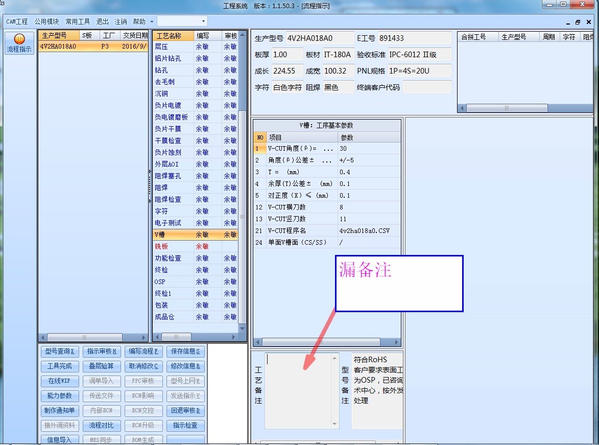Click the 在线WIP button
The height and width of the screenshot is (445, 599).
pos(60,381)
